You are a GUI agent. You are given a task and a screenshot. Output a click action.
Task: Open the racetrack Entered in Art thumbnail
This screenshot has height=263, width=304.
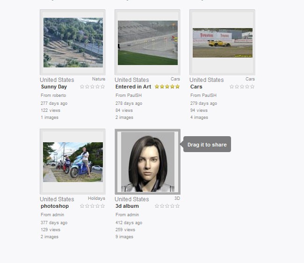pos(148,43)
